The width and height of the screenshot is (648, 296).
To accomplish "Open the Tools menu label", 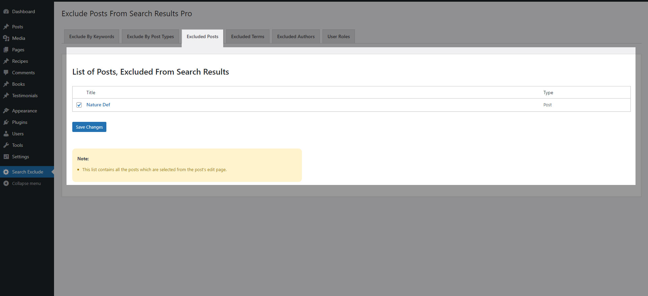I will 18,145.
